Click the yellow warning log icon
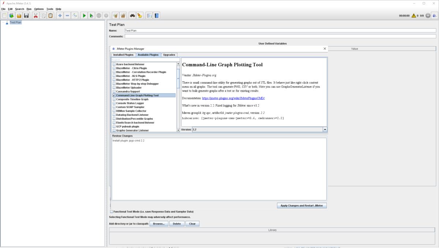This screenshot has width=439, height=248. [414, 16]
